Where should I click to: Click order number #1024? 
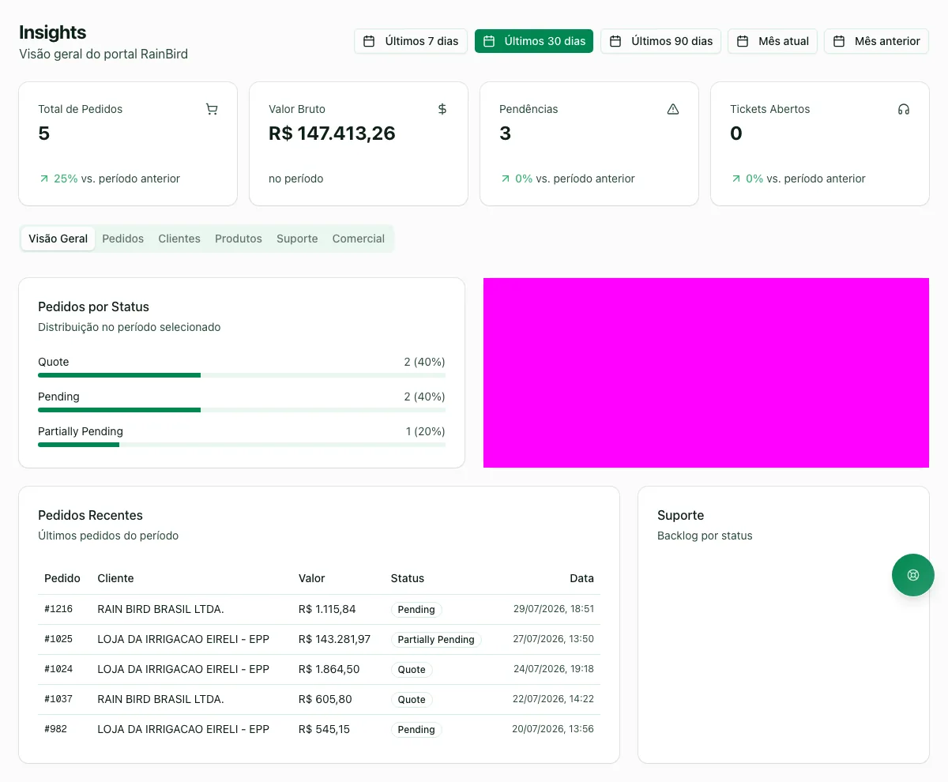click(x=58, y=669)
